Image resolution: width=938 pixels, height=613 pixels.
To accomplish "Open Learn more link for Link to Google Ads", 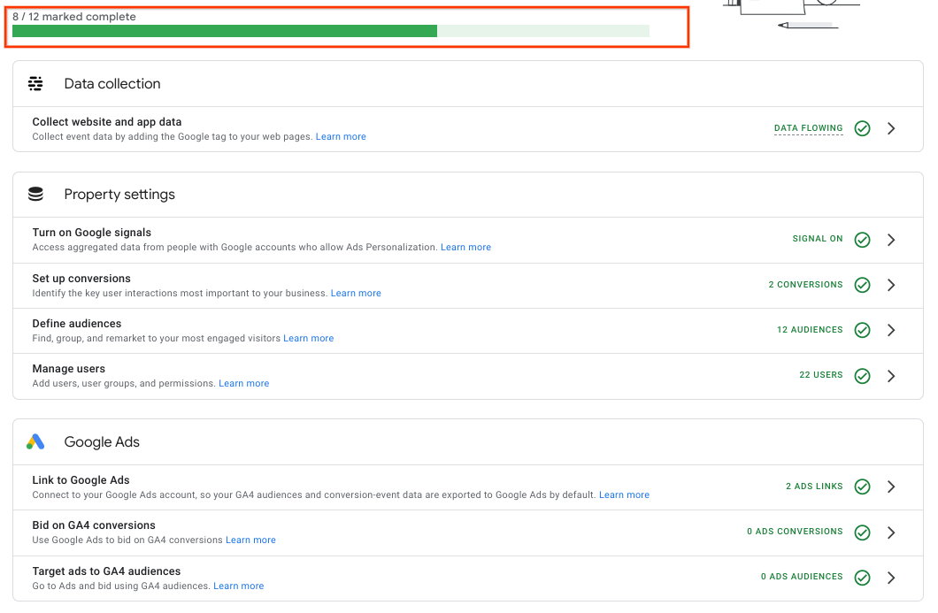I will point(624,494).
